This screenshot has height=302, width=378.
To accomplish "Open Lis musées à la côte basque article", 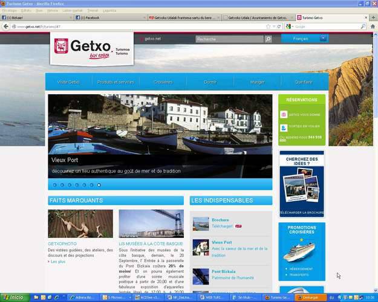I will click(x=151, y=244).
